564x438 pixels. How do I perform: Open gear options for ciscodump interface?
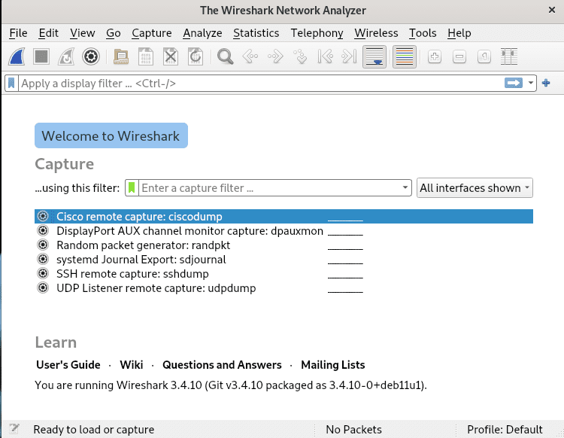(43, 216)
